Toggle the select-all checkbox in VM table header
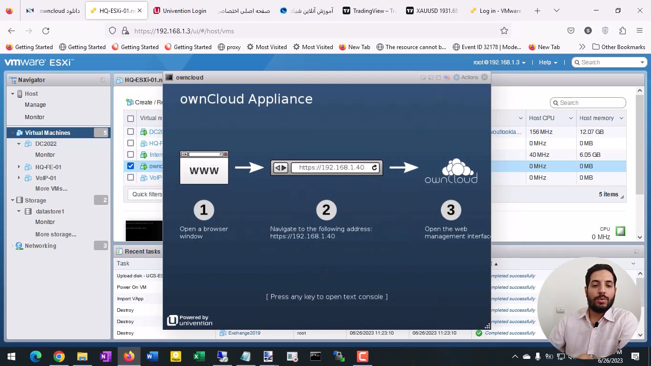This screenshot has height=366, width=651. (x=131, y=119)
